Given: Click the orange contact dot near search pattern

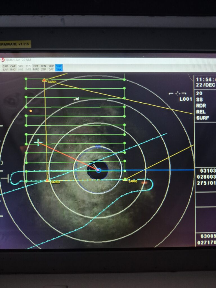Looking at the screenshot, I should (x=31, y=111).
